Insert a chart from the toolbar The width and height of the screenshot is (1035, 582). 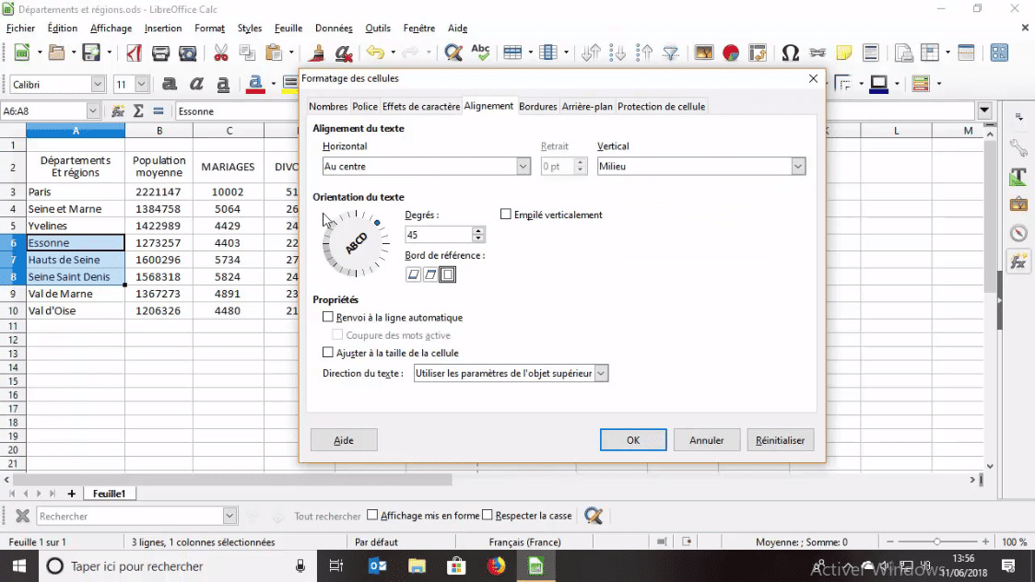tap(729, 52)
